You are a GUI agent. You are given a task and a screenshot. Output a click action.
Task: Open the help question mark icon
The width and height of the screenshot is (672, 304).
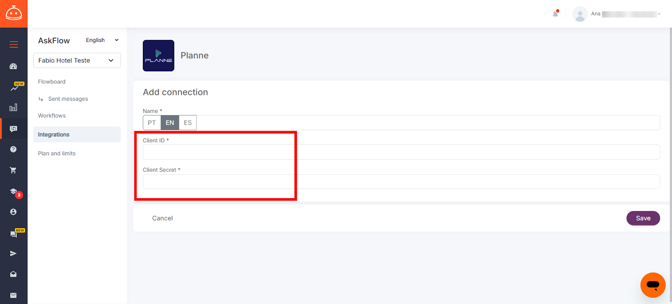13,149
